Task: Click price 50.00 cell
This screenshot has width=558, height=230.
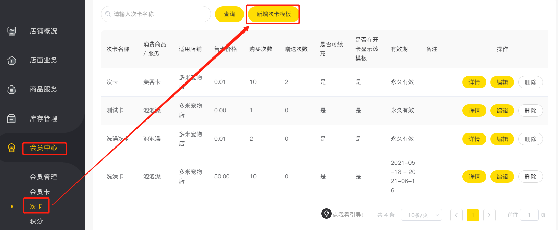Action: coord(222,176)
